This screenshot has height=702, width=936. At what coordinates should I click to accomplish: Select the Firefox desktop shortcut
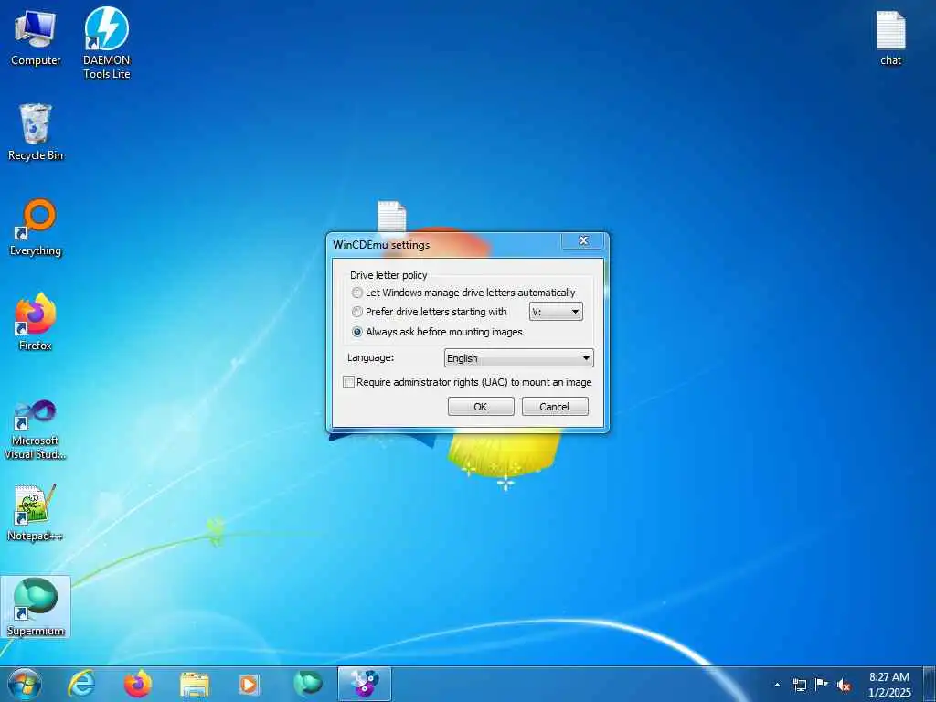pos(36,322)
